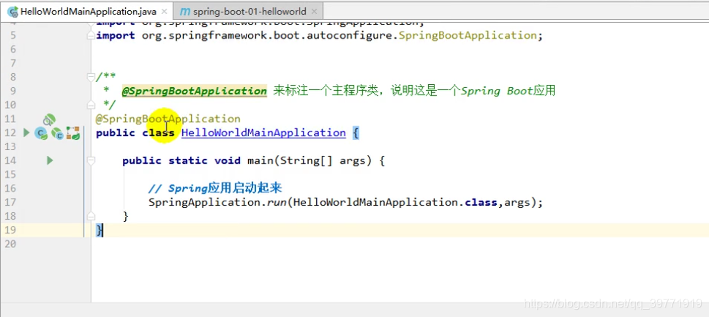The height and width of the screenshot is (317, 709).
Task: Click the Chinese comment text '来标注一个主程序类'
Action: [326, 91]
